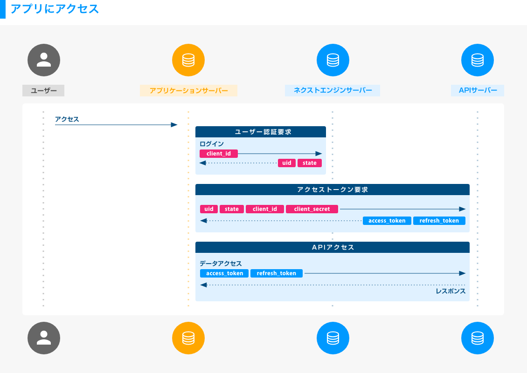The width and height of the screenshot is (527, 373).
Task: Click the アクセス arrow label
Action: coord(67,119)
